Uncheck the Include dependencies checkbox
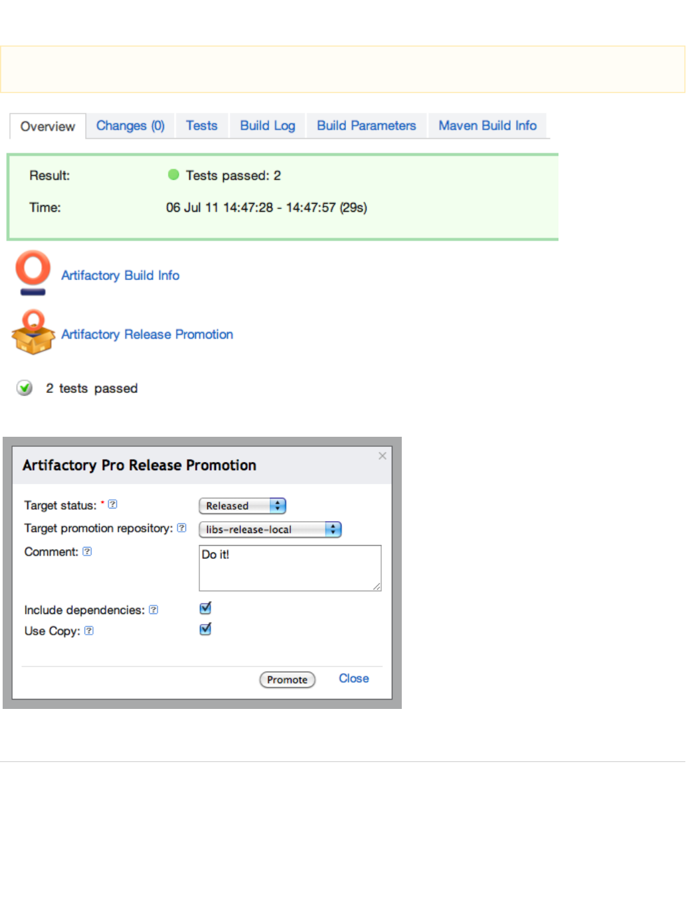 (205, 608)
